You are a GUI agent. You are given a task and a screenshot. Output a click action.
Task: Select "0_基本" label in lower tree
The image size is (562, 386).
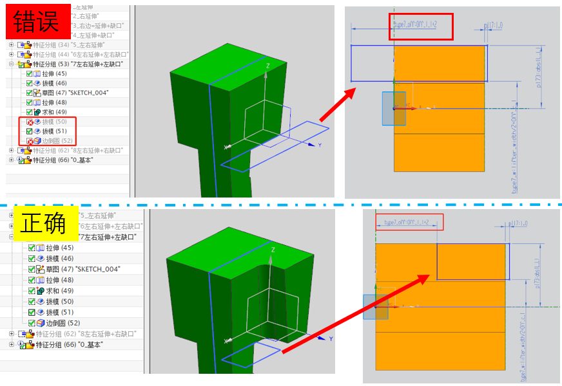[90, 345]
